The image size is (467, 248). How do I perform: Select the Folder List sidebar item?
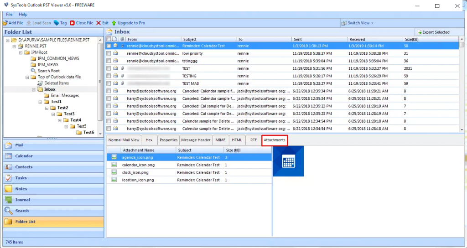[54, 222]
